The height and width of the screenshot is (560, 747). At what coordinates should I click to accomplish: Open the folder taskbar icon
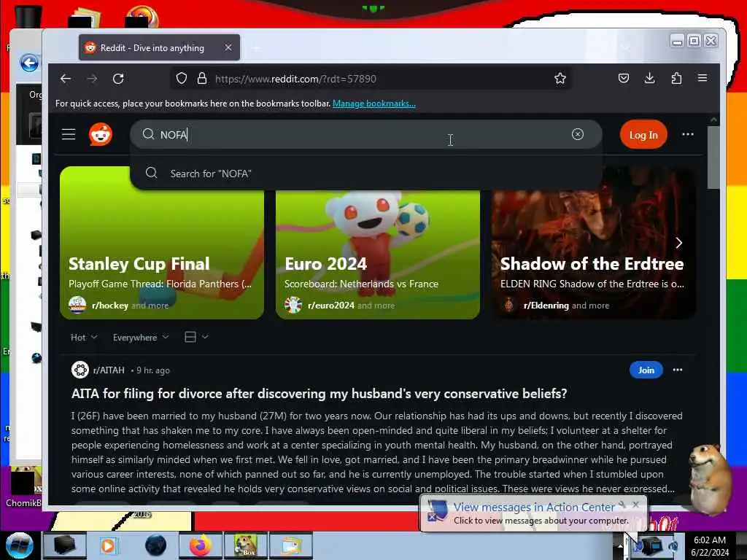291,545
